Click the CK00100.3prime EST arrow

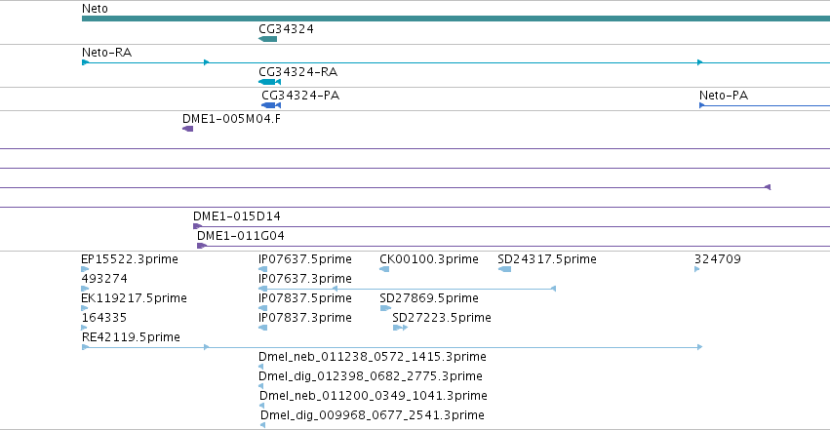coord(384,269)
